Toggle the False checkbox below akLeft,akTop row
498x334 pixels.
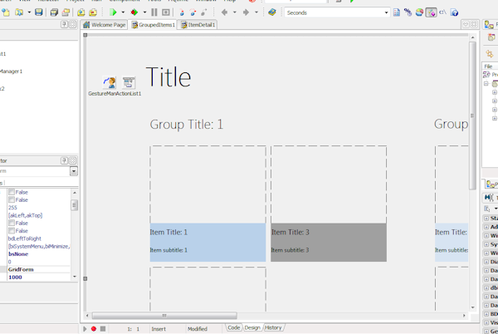click(x=12, y=223)
